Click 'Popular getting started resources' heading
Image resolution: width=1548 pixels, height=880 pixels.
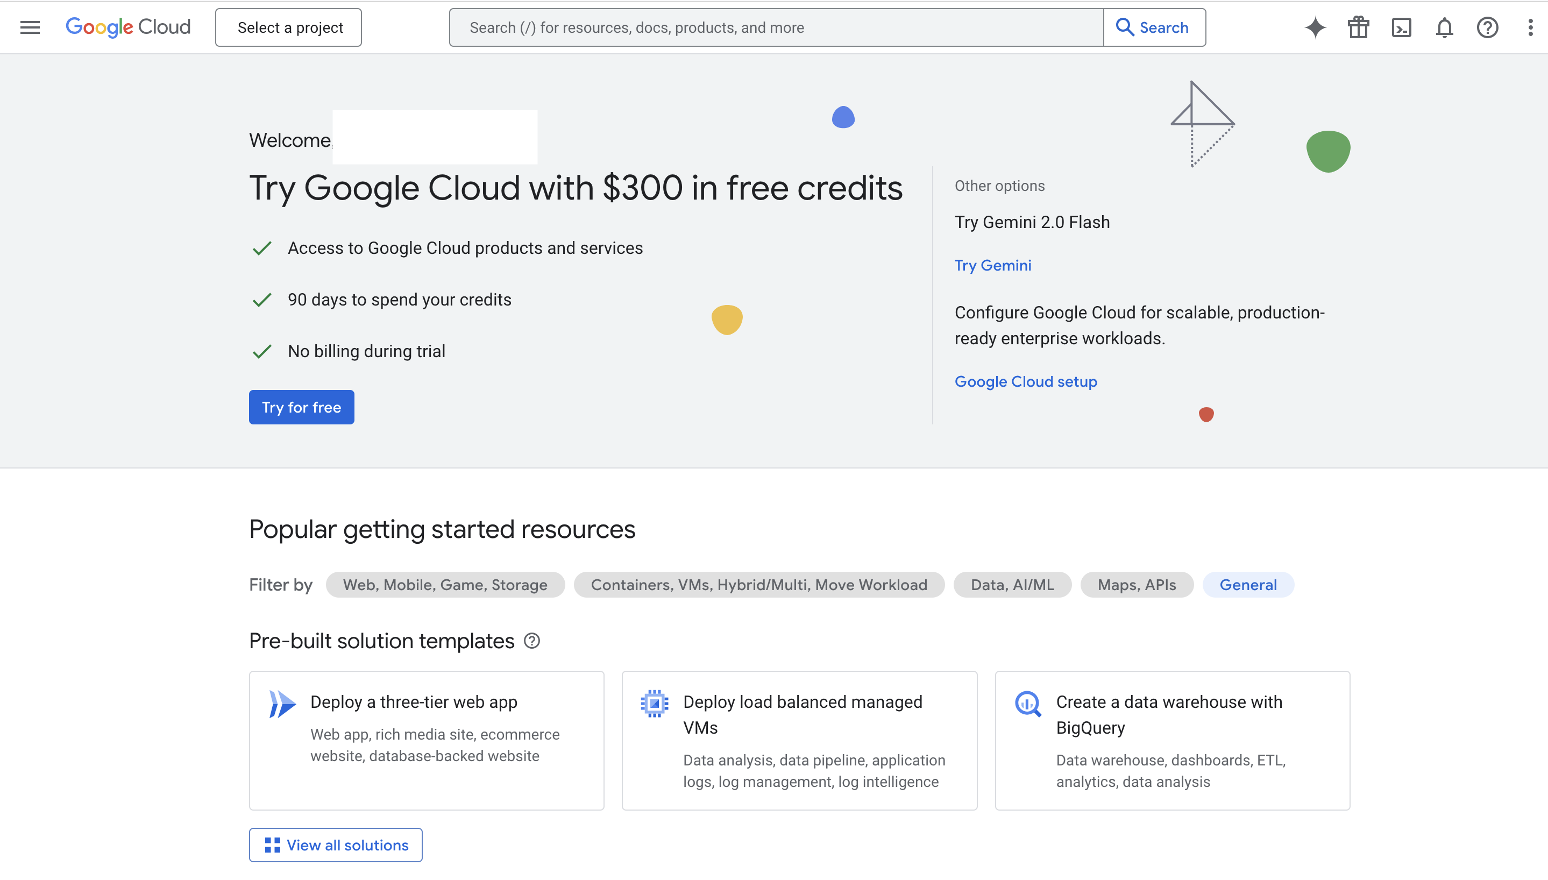coord(442,529)
